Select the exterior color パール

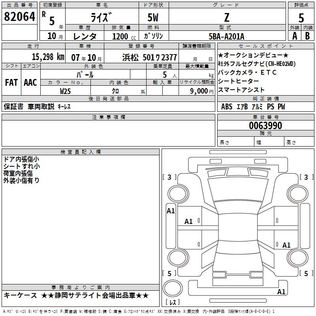(x=85, y=75)
